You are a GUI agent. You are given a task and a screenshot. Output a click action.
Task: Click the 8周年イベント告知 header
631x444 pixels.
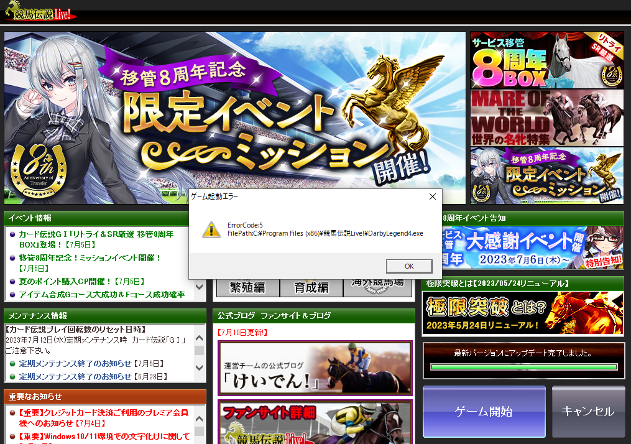[x=533, y=218]
